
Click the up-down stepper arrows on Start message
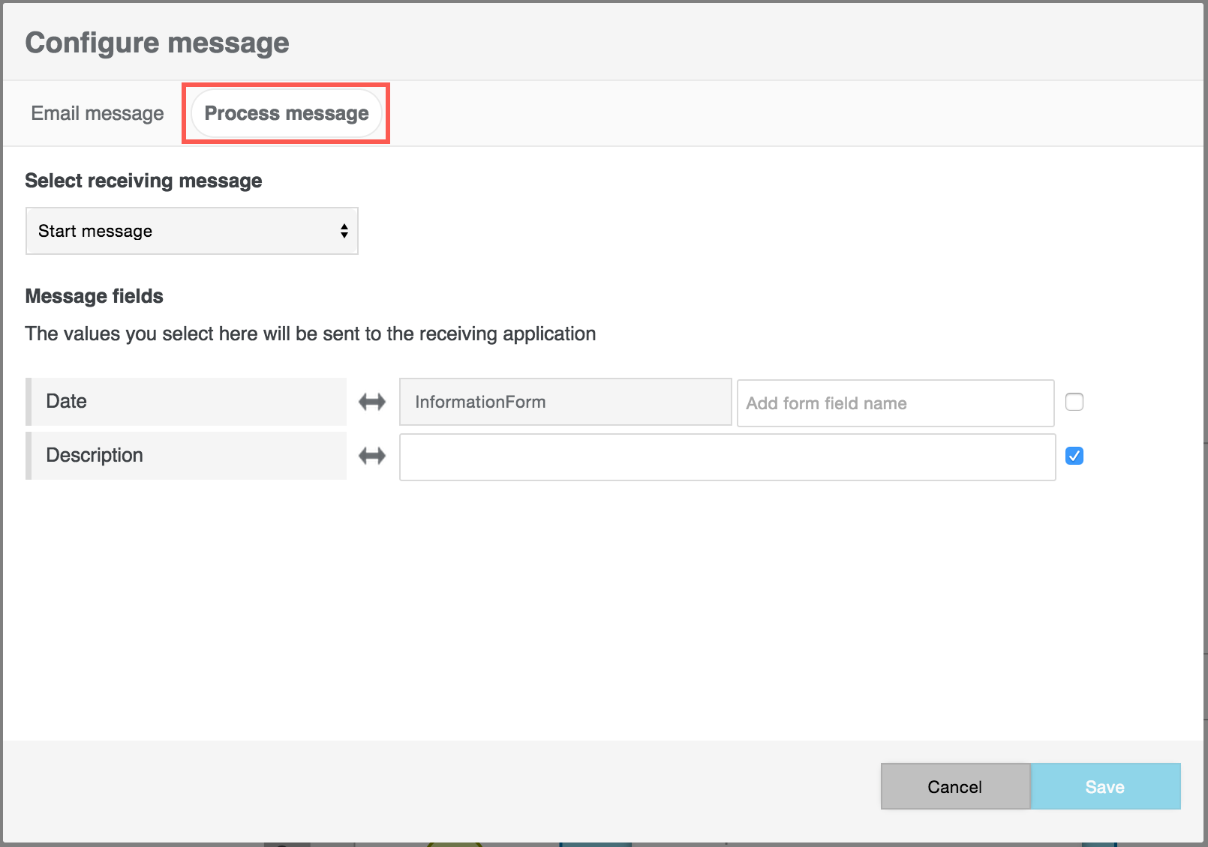pos(344,231)
